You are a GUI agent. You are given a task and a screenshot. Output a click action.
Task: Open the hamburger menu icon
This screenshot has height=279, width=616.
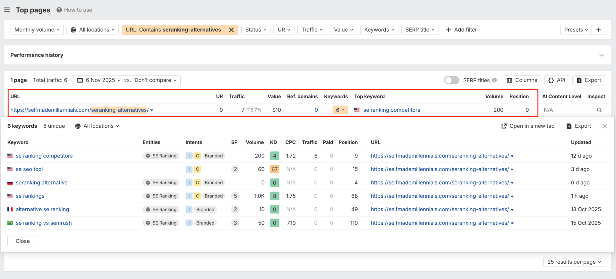(7, 10)
